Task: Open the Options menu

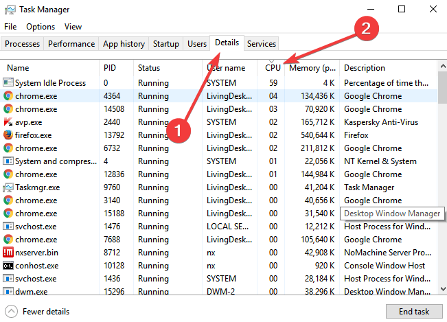Action: 41,27
